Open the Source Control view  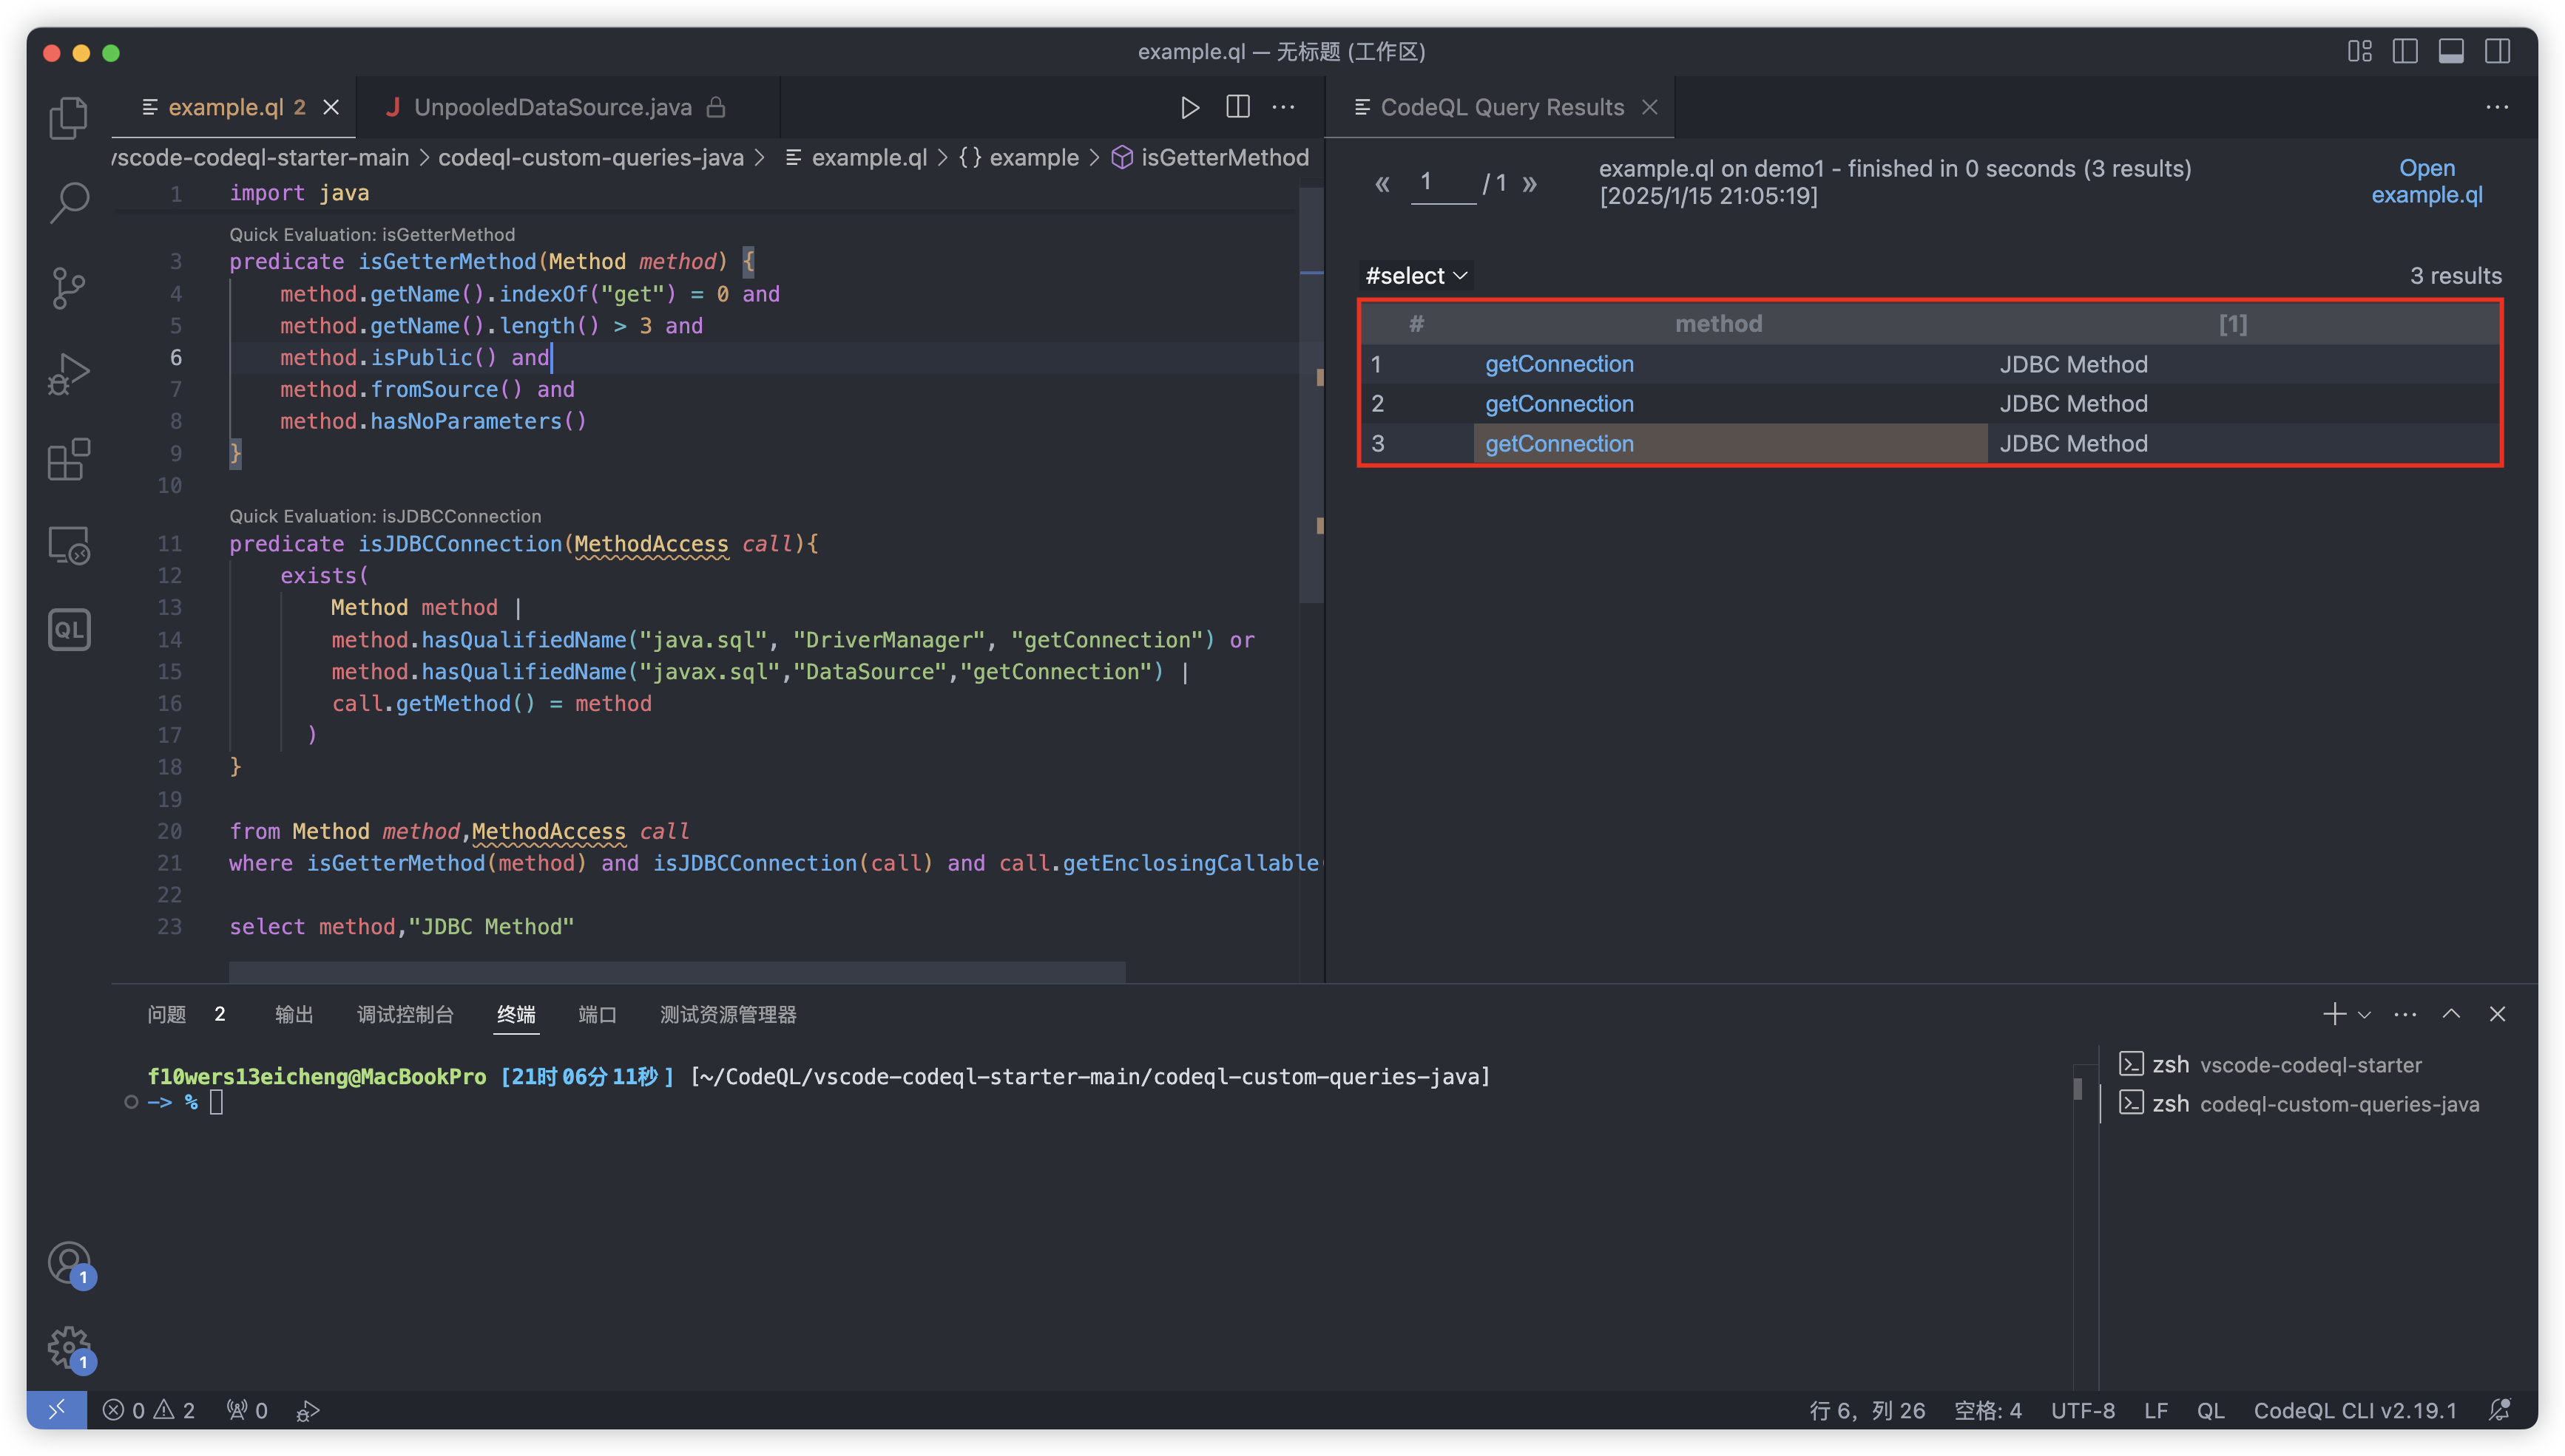coord(68,288)
